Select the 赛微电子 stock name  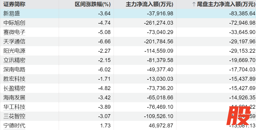pos(14,32)
